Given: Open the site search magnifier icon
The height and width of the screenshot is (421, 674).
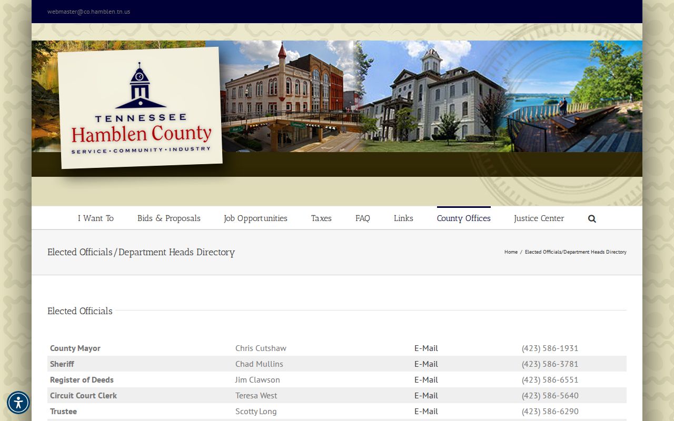Looking at the screenshot, I should click(x=592, y=218).
